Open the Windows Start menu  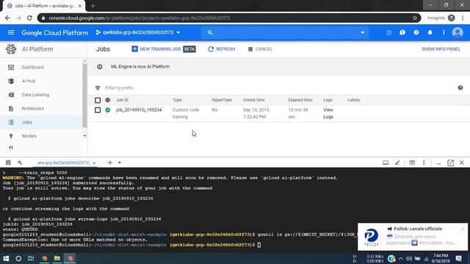[x=6, y=258]
